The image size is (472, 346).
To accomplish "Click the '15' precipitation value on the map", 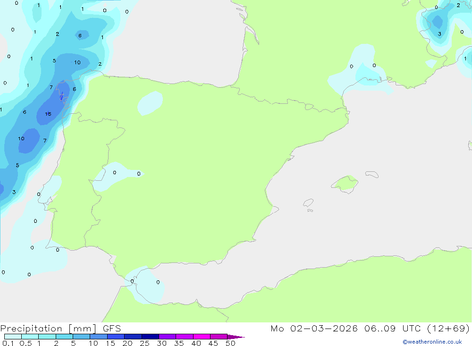I will point(48,114).
